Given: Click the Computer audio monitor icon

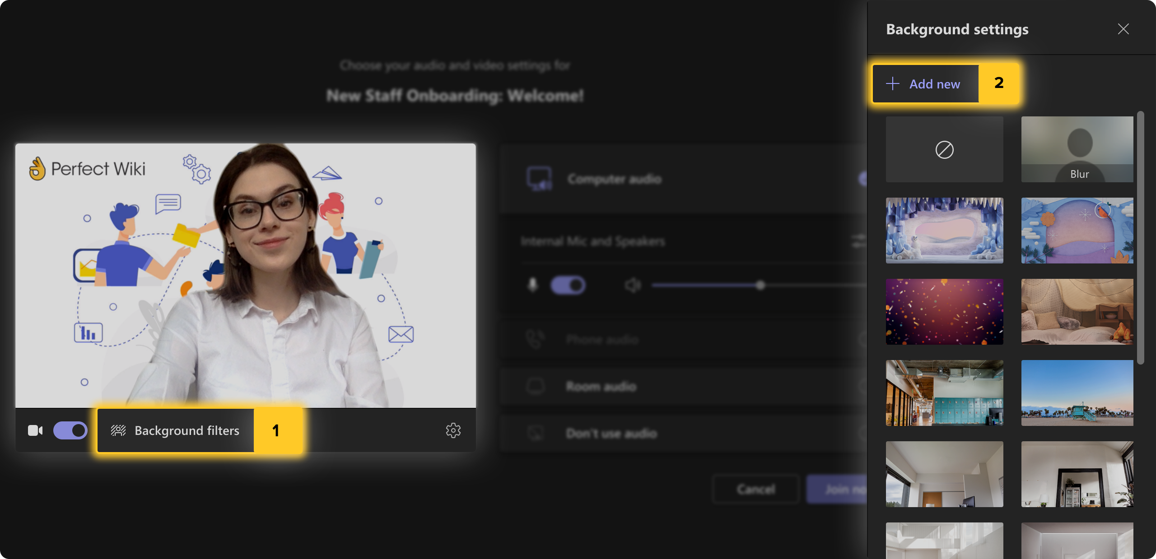Looking at the screenshot, I should [539, 179].
